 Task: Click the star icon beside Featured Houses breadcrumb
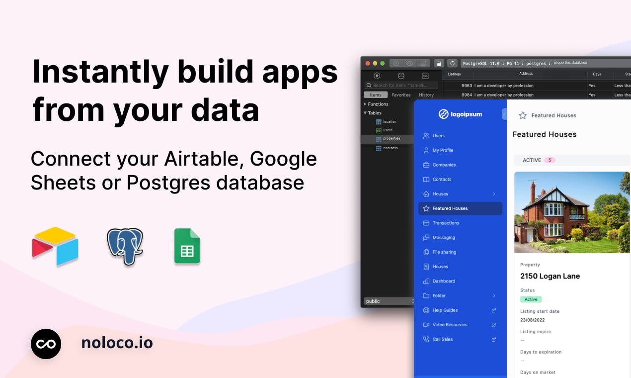point(523,115)
